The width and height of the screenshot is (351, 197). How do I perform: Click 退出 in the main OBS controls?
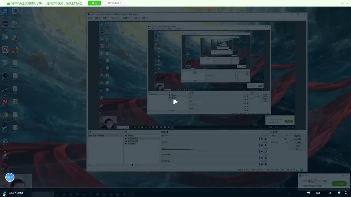click(x=297, y=149)
